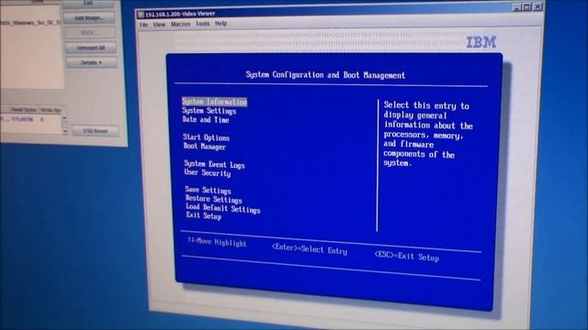This screenshot has width=588, height=330.
Task: Select the User Security entry
Action: [x=208, y=173]
